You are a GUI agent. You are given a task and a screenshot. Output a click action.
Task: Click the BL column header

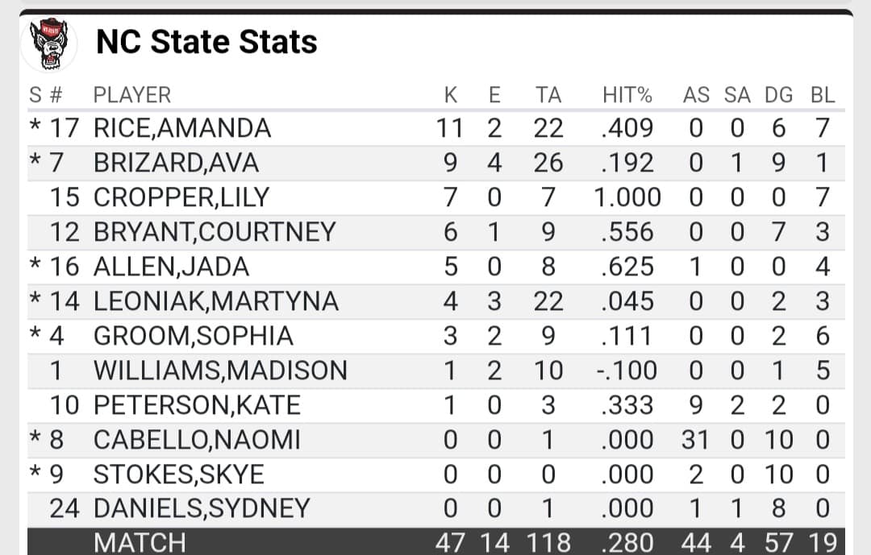tap(822, 95)
